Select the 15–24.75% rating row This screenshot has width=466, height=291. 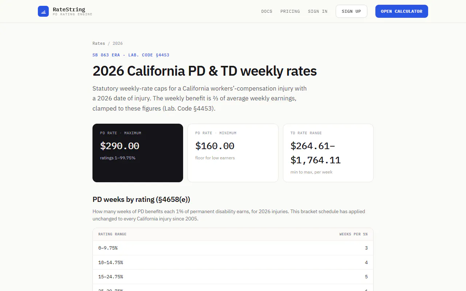tap(233, 277)
